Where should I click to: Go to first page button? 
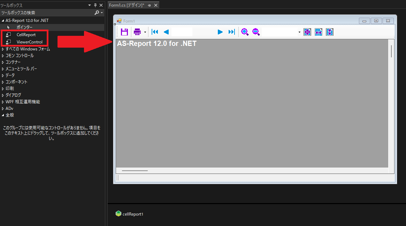pos(155,32)
